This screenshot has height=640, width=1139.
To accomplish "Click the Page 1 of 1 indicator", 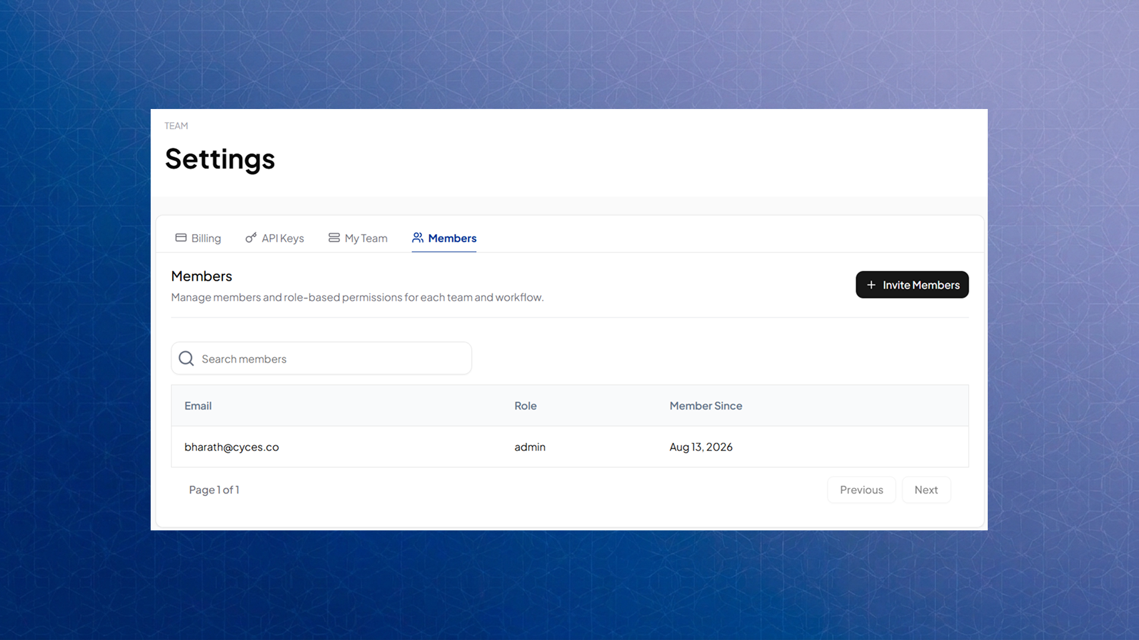I will (x=214, y=490).
